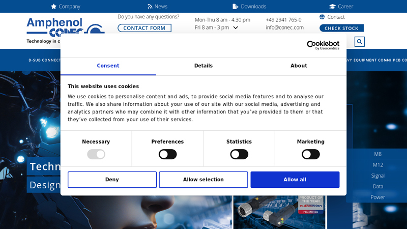Viewport: 407px width, 229px height.
Task: Open the D-SUB CONNECTORS navigation item
Action: click(44, 60)
